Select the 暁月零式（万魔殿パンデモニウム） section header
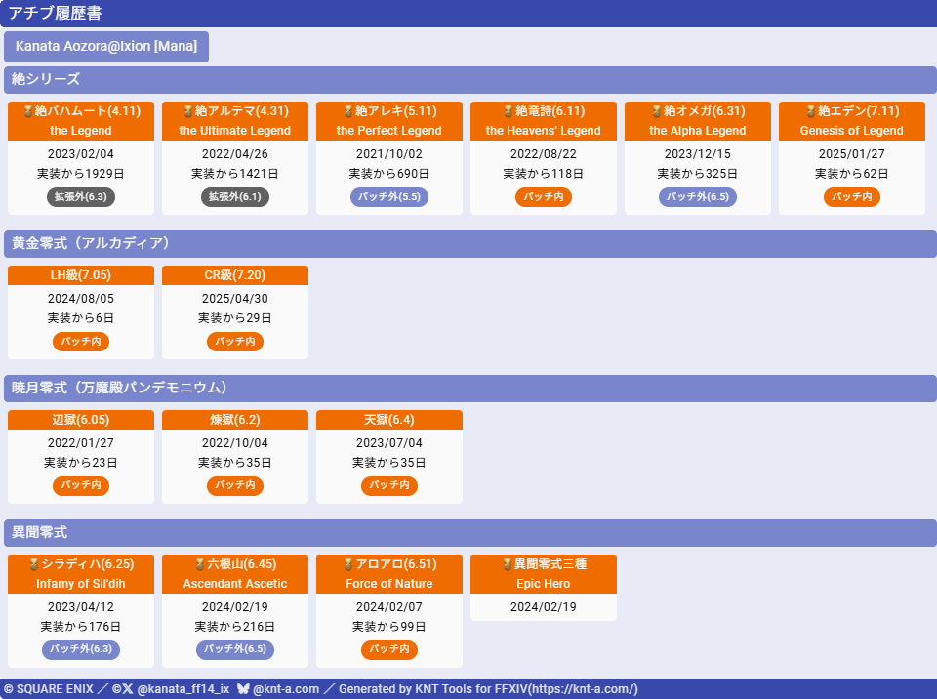937x699 pixels. tap(469, 389)
